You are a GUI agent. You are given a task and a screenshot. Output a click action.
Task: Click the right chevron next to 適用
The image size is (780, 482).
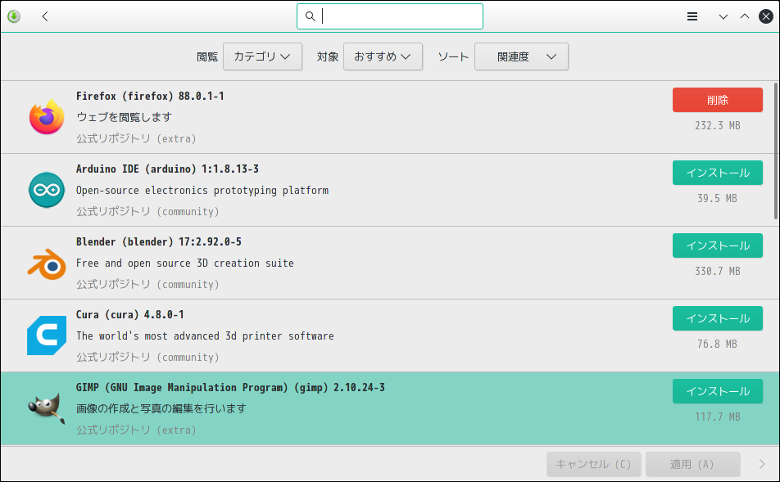click(x=762, y=464)
